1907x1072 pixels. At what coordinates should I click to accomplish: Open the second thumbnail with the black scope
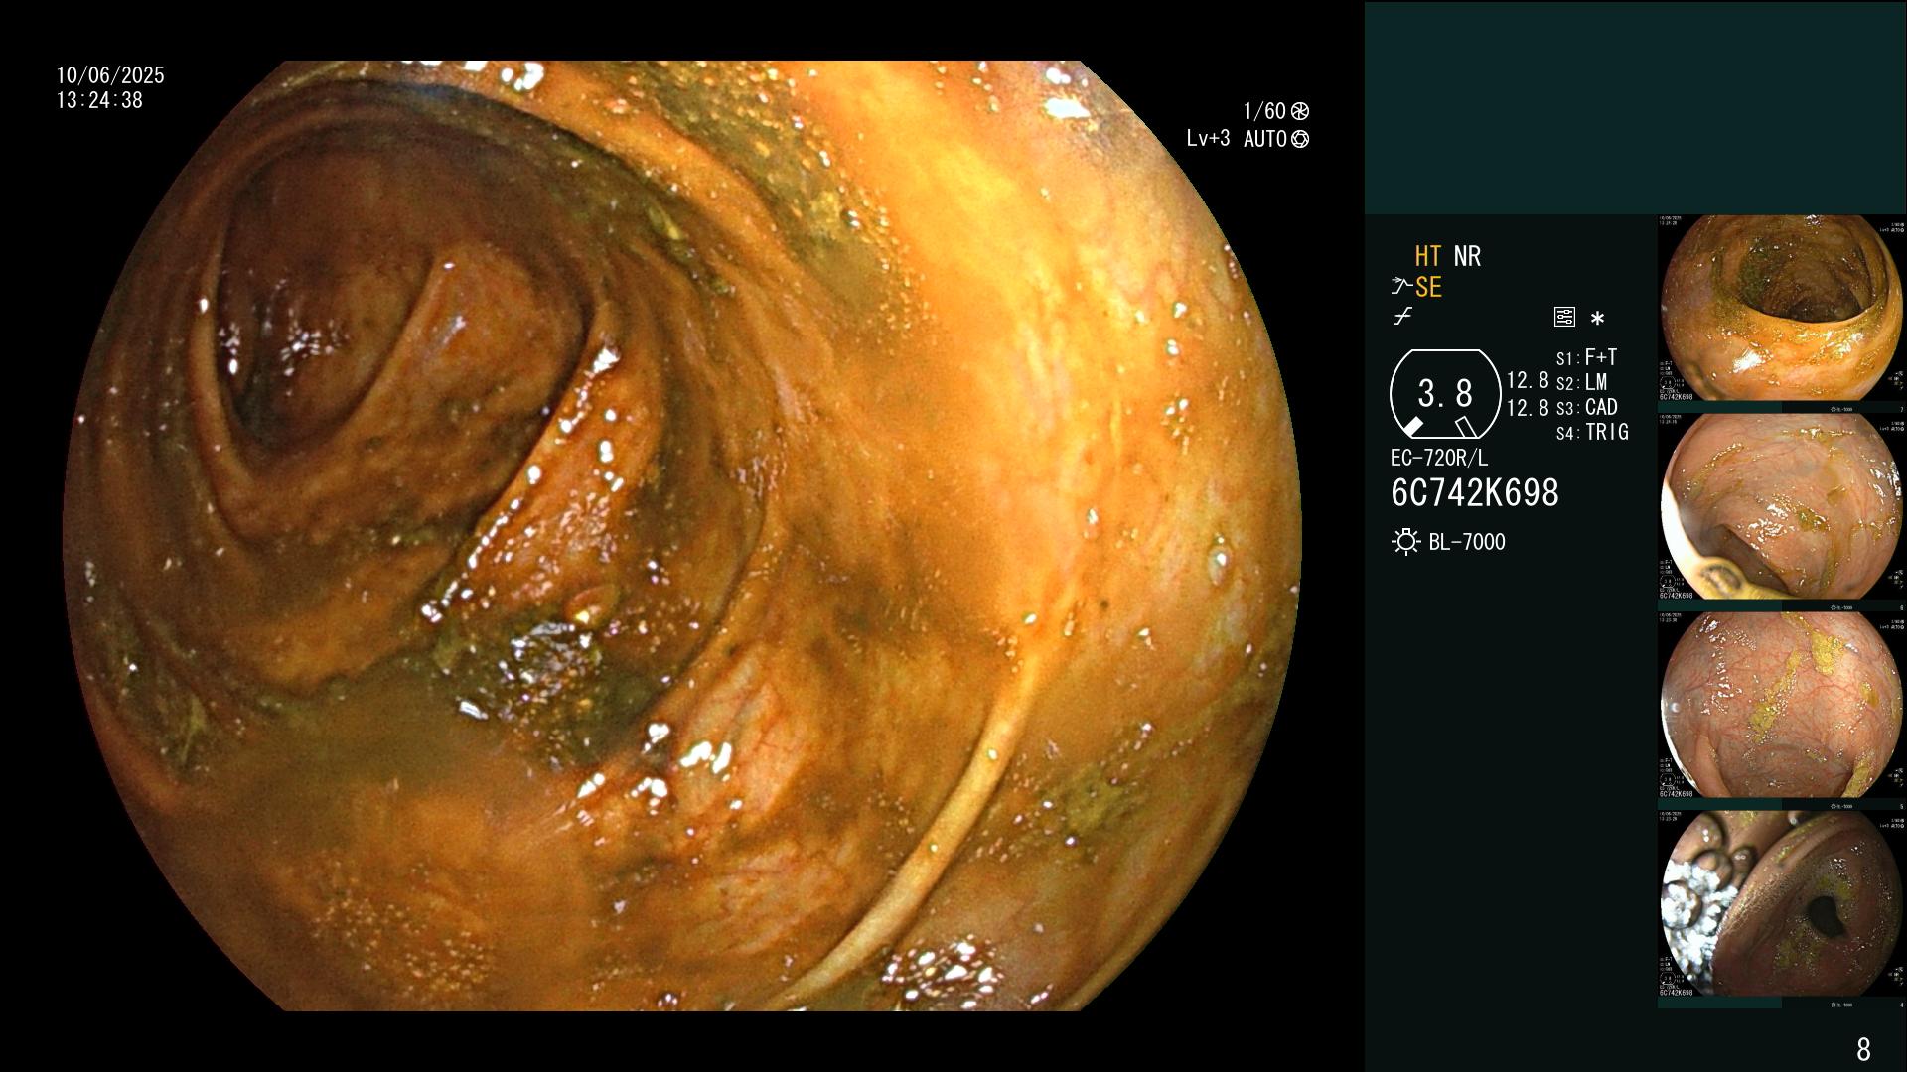tap(1782, 507)
